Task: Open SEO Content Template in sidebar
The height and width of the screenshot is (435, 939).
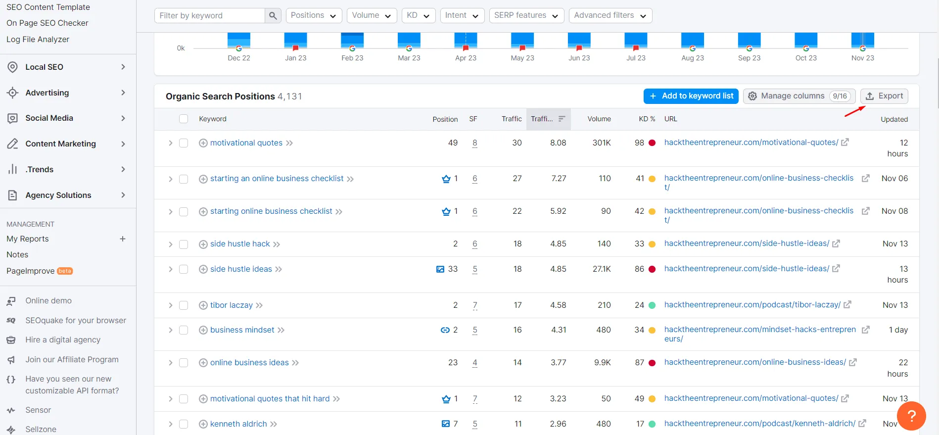Action: [48, 7]
